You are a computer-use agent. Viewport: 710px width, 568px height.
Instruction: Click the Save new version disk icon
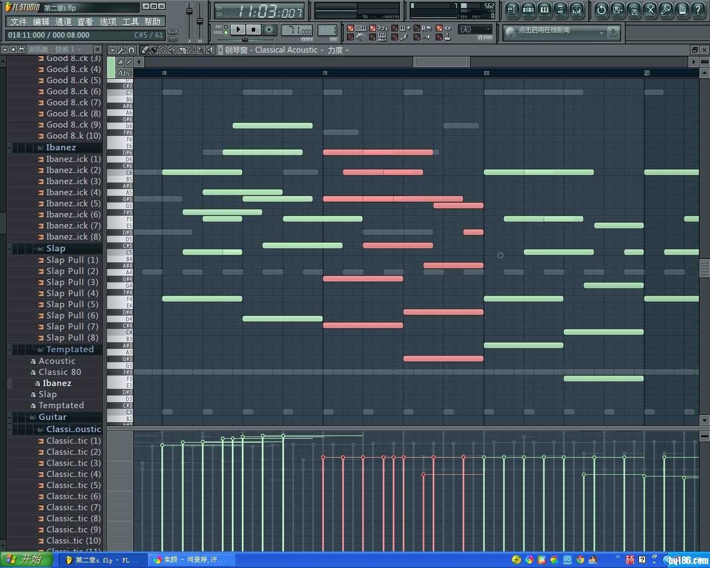(617, 9)
